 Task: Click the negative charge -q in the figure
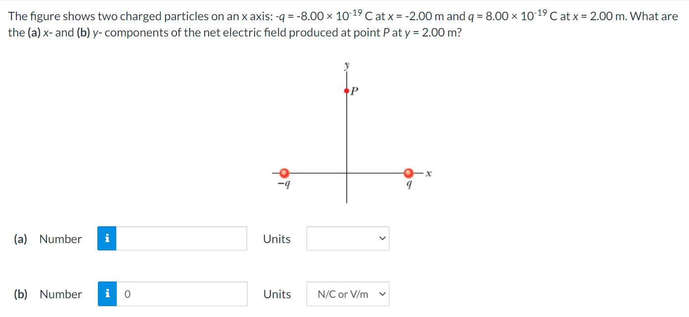tap(285, 173)
